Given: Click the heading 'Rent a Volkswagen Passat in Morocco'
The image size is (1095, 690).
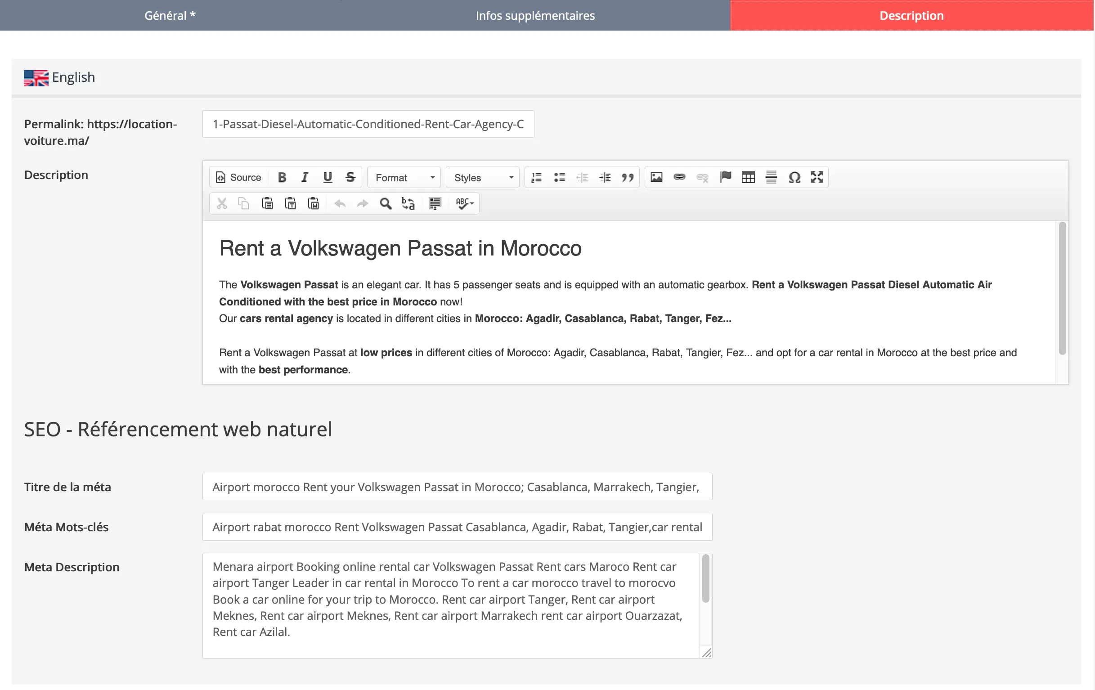Looking at the screenshot, I should [400, 248].
